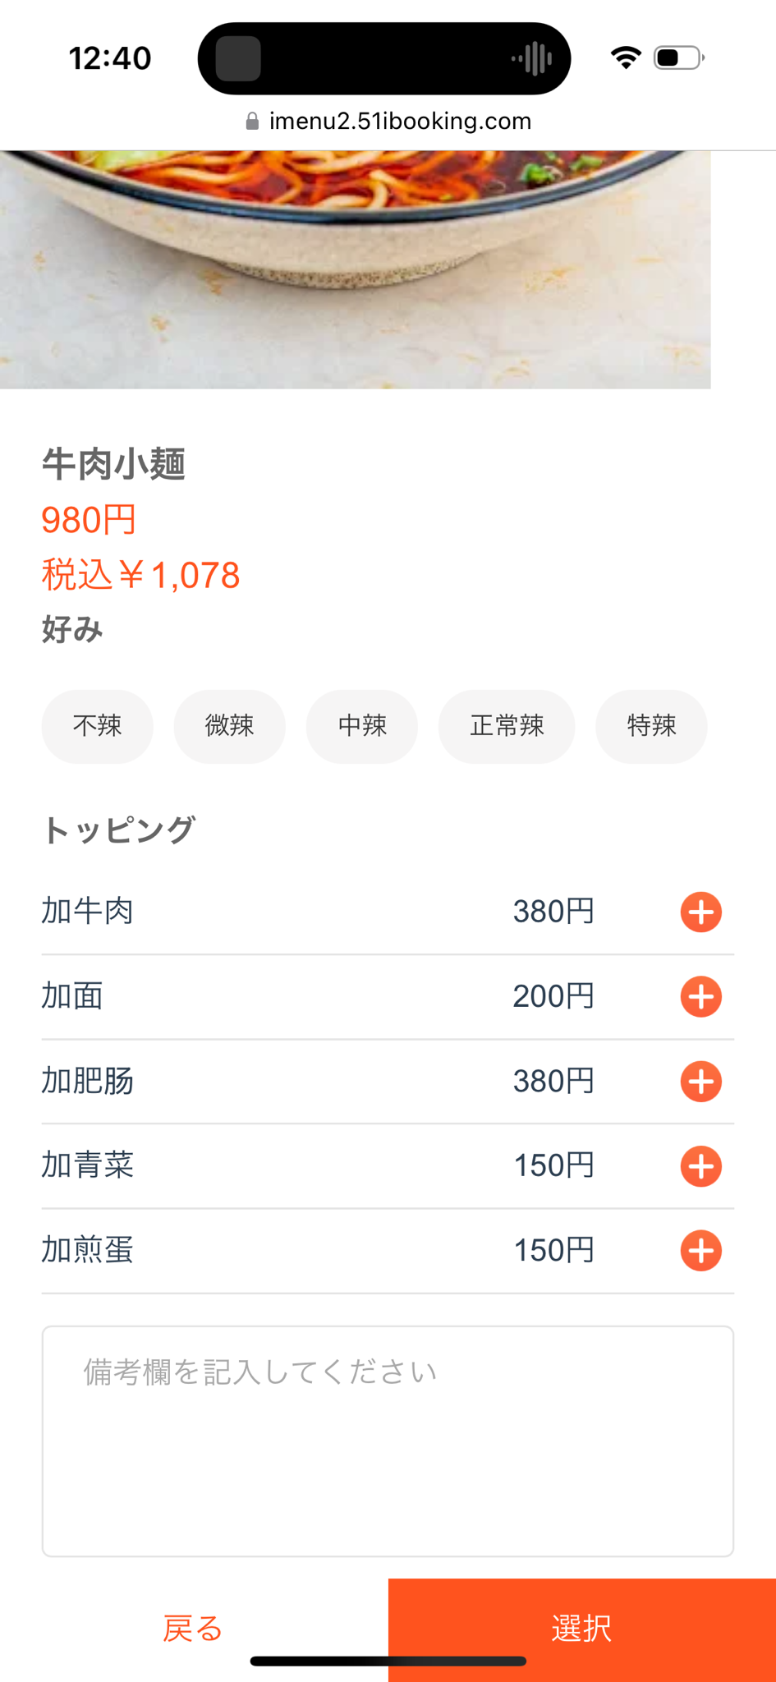This screenshot has width=776, height=1682.
Task: Add 加面 extra noodles plus icon
Action: coord(700,996)
